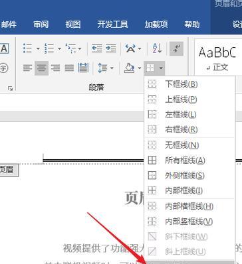Choose 内部横框线(H) option

tap(189, 206)
